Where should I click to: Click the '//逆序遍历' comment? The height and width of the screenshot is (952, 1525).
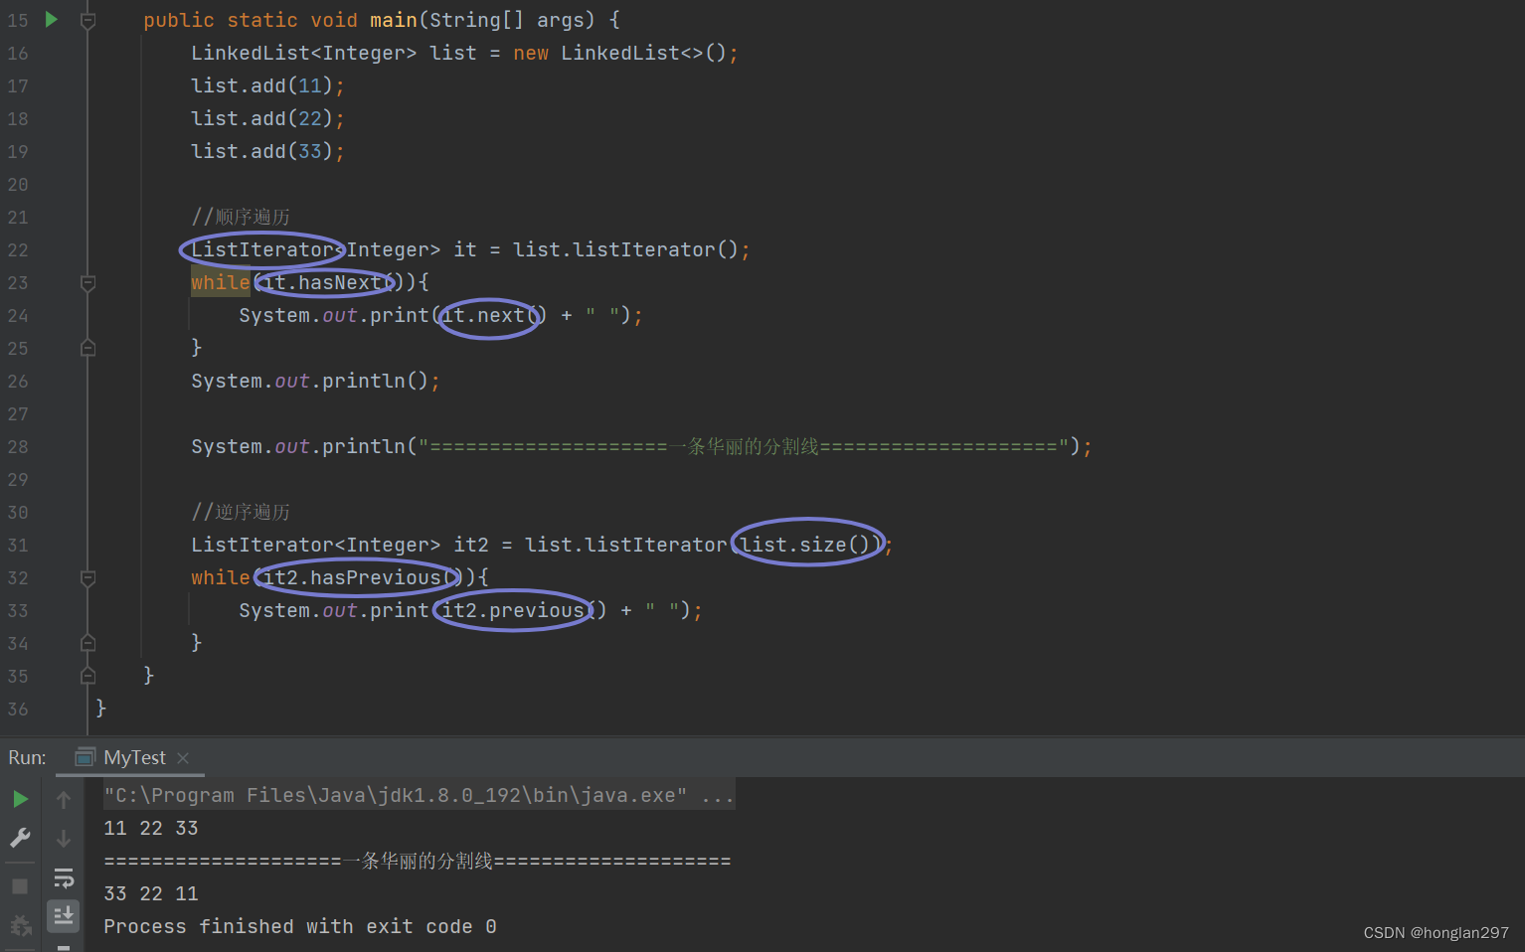tap(241, 512)
